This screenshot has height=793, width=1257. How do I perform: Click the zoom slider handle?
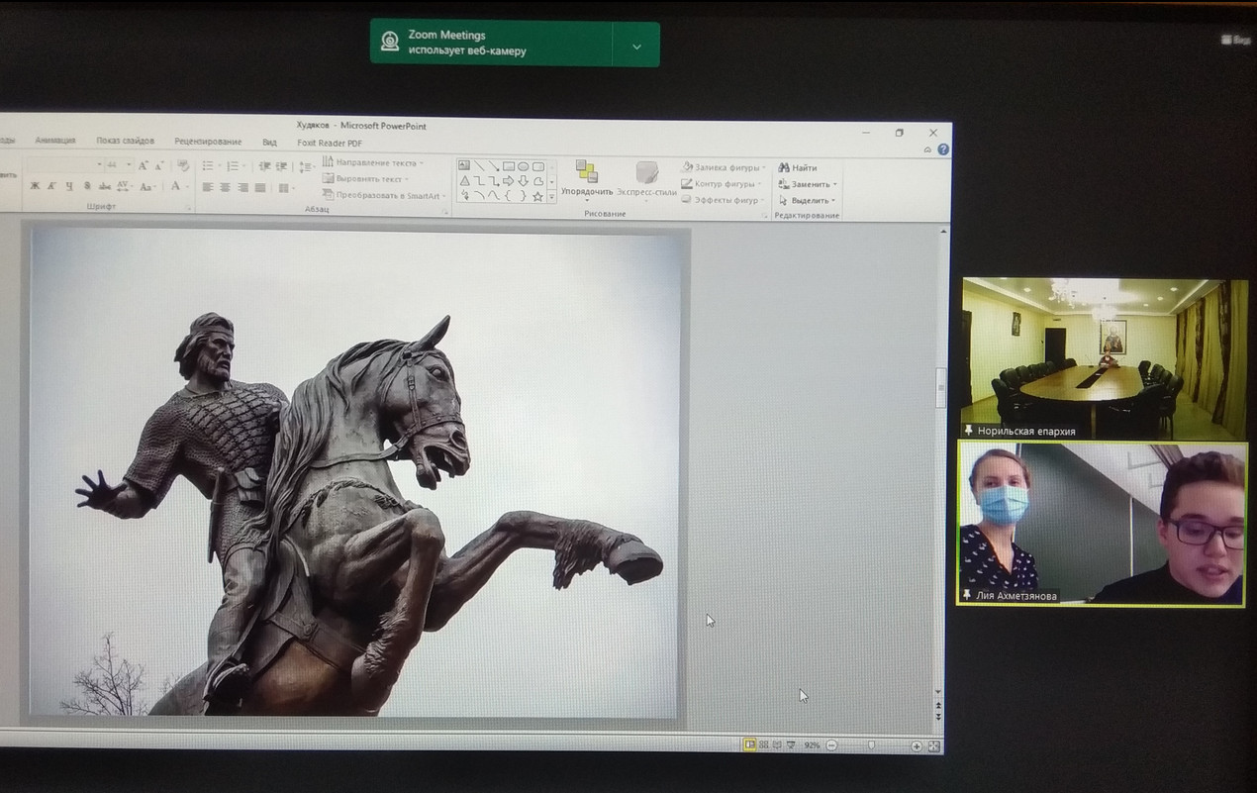871,745
